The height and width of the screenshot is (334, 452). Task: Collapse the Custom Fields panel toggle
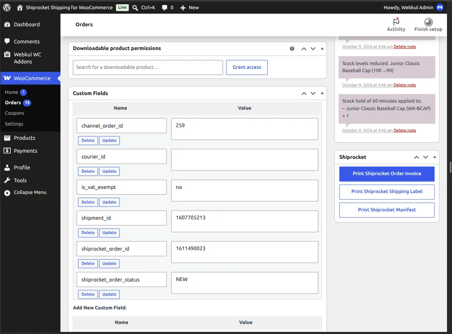tap(322, 93)
